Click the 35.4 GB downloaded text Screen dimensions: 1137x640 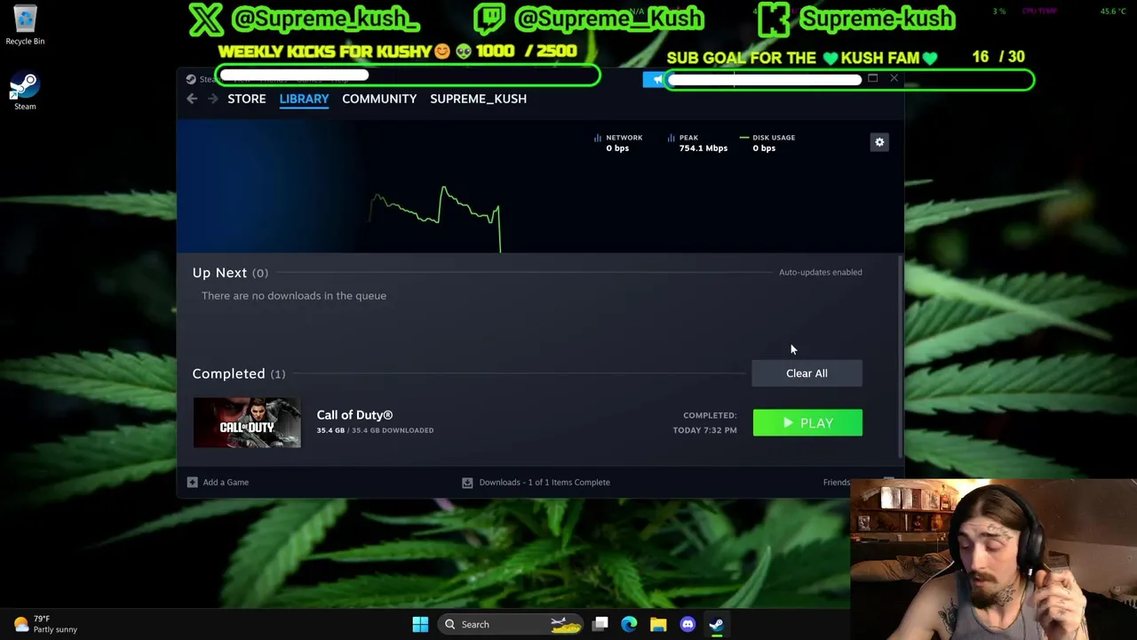[375, 430]
